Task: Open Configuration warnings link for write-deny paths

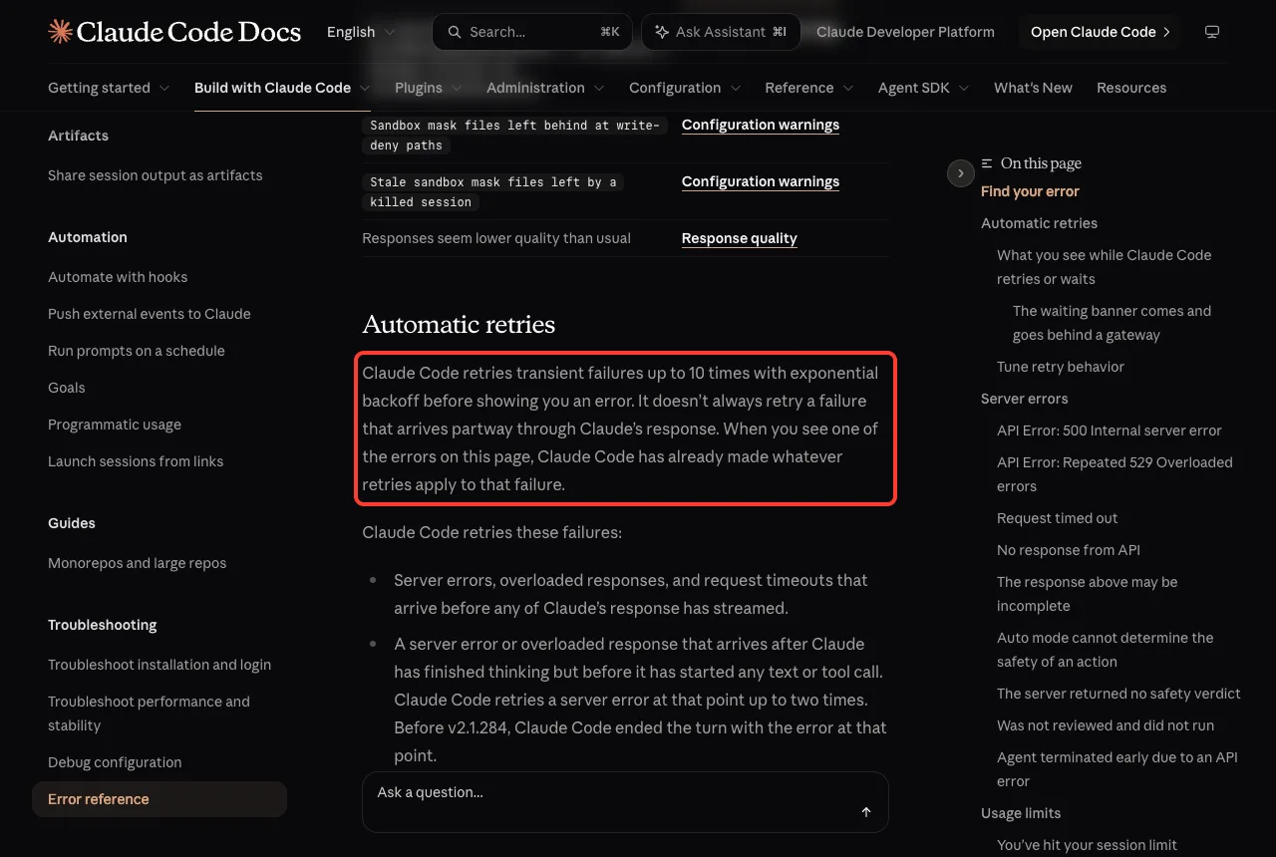Action: [x=761, y=125]
